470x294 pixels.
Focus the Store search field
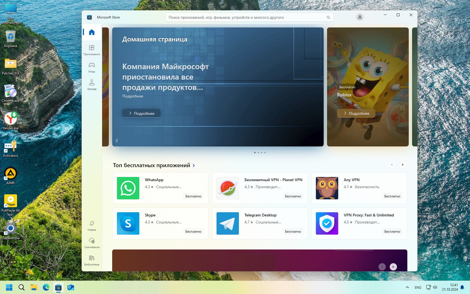(x=250, y=17)
